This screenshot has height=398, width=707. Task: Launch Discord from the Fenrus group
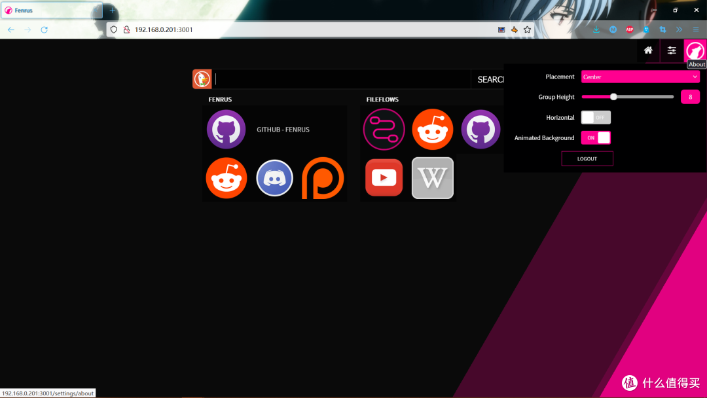click(x=274, y=177)
